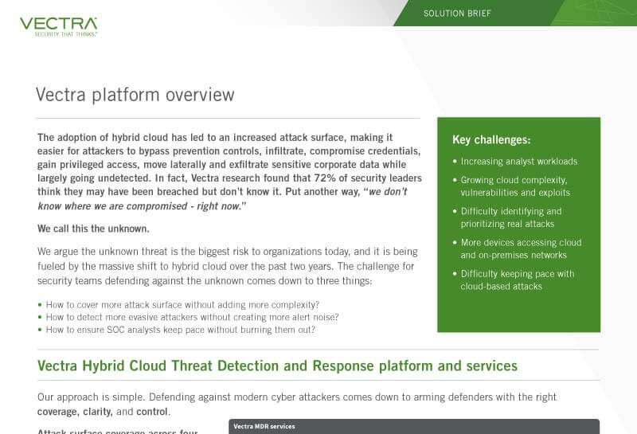Screen dimensions: 637x434
Task: Click the 'SOLUTION BRIEF' header label
Action: coord(457,14)
